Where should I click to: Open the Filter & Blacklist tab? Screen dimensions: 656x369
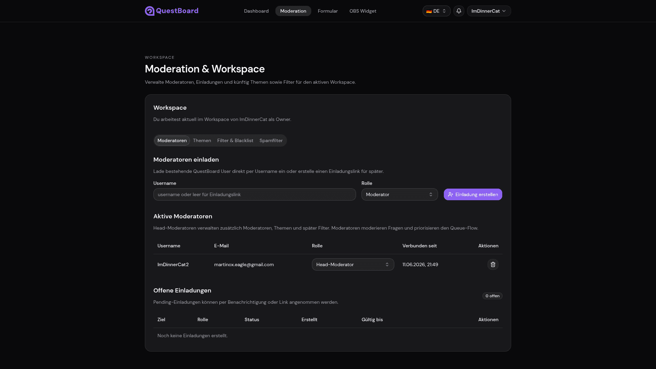[235, 140]
